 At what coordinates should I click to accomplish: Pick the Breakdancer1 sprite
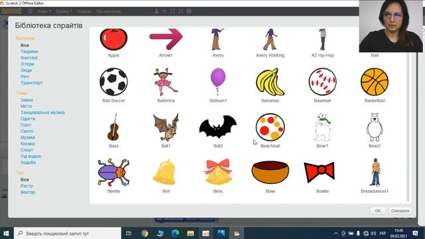376,173
